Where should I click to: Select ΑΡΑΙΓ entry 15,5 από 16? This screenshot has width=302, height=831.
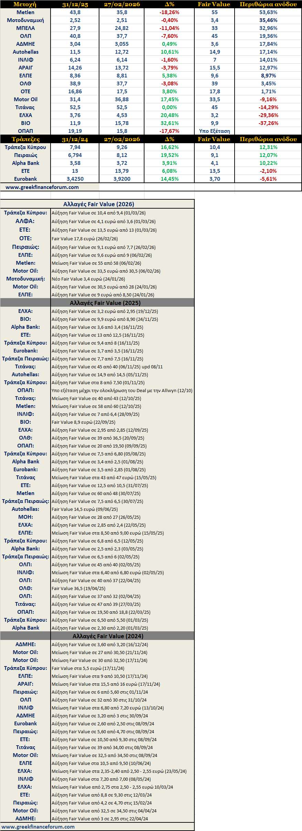pyautogui.click(x=106, y=684)
